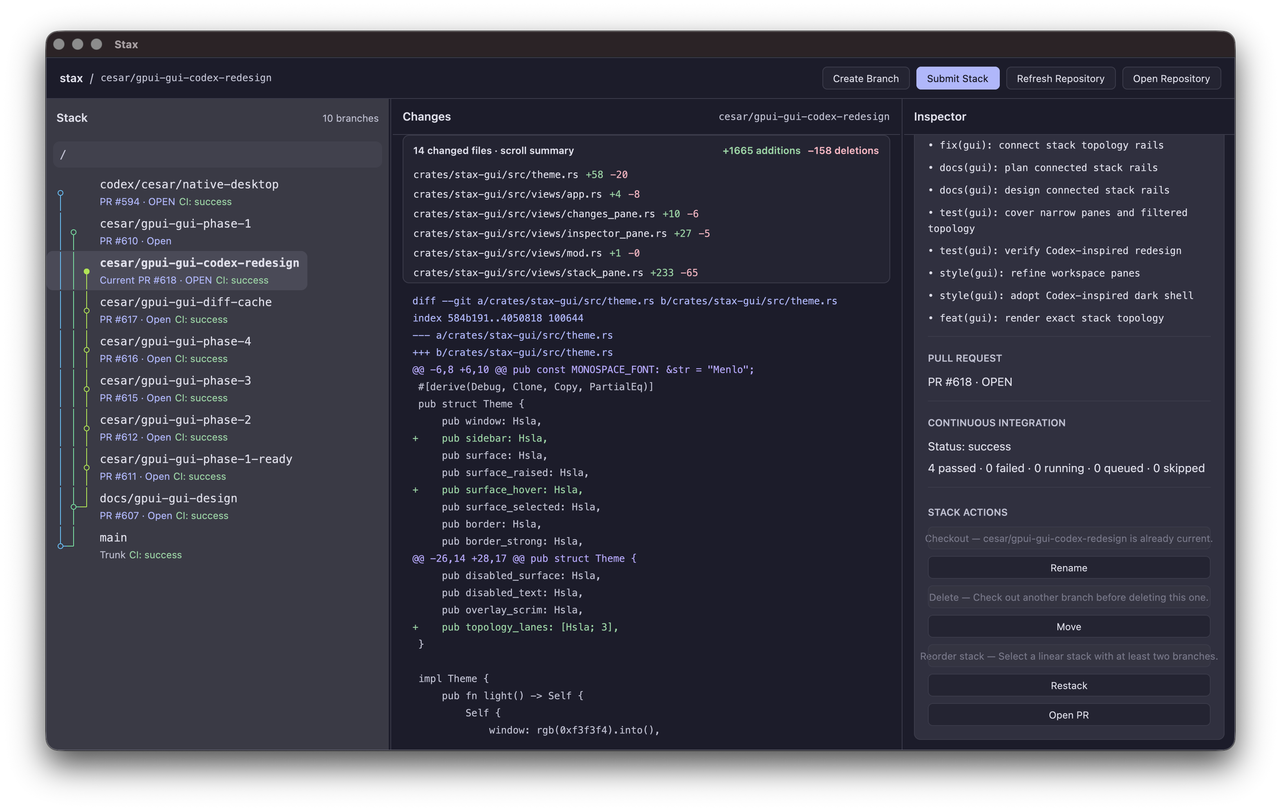
Task: Click the Move stack action
Action: 1068,627
